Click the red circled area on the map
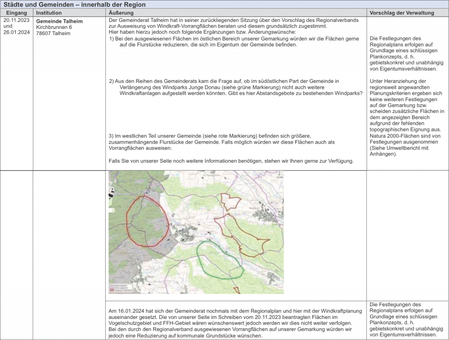 click(147, 220)
